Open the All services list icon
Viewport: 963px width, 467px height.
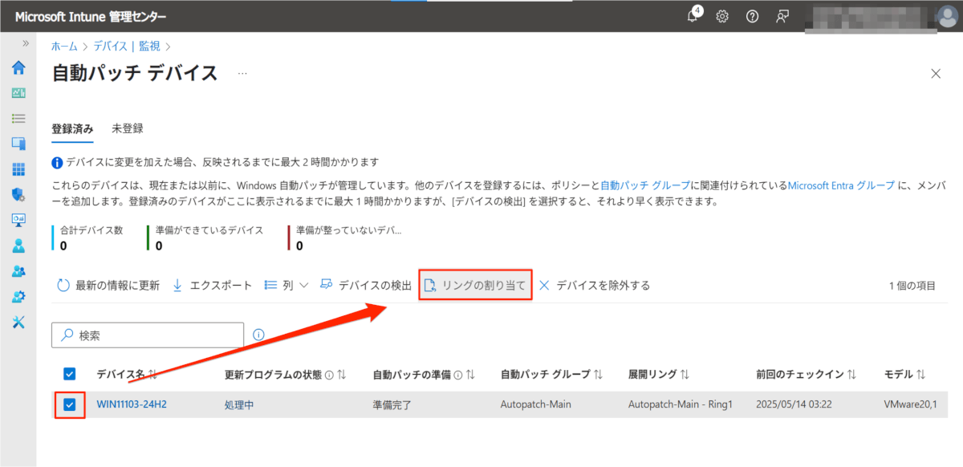(18, 118)
